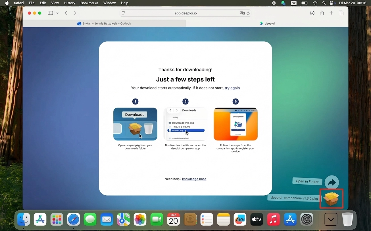Open a new tab with plus button
Viewport: 371px width, 231px height.
point(331,13)
